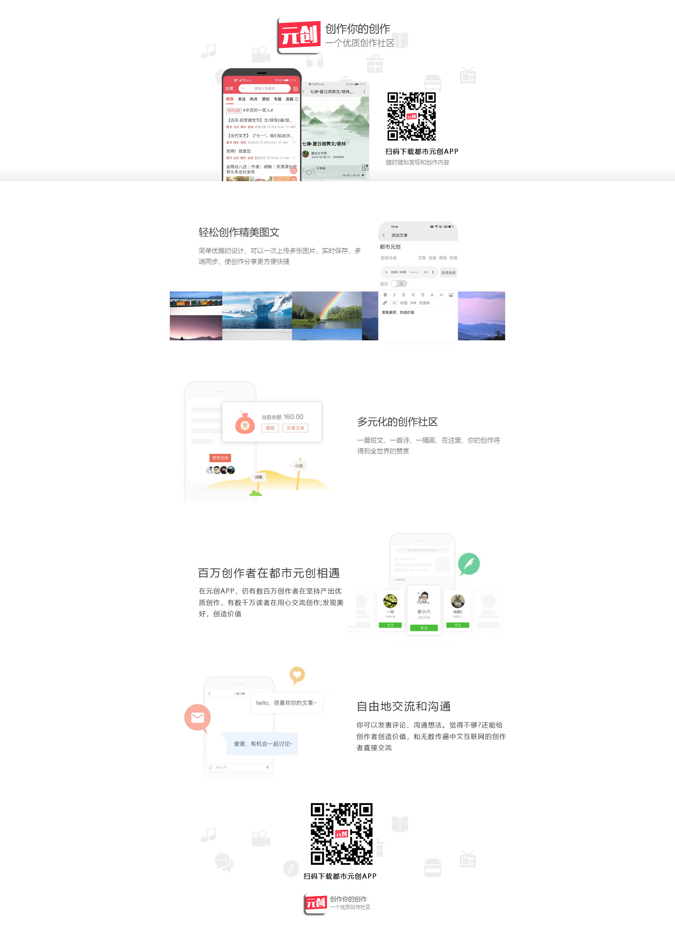
Task: Click the editor audio volume icon
Action: [x=425, y=272]
